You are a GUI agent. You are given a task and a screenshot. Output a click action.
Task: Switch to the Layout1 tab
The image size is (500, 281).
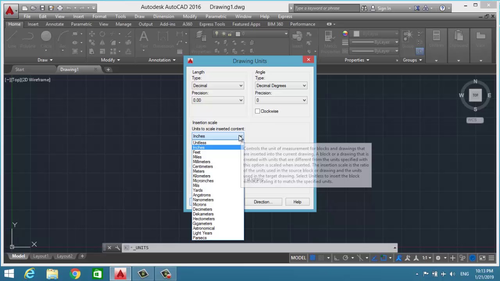(41, 256)
